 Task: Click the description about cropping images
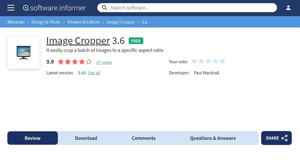(x=105, y=50)
